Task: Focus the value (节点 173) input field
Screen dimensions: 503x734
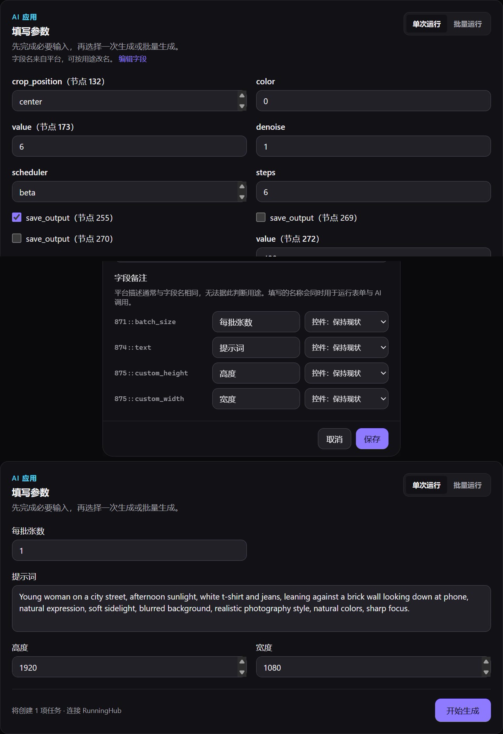Action: pyautogui.click(x=129, y=146)
